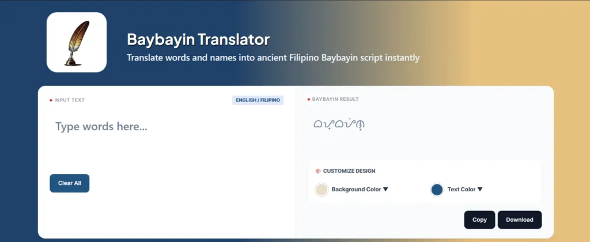
Task: Focus the 'Type words here...' input field
Action: click(x=167, y=141)
